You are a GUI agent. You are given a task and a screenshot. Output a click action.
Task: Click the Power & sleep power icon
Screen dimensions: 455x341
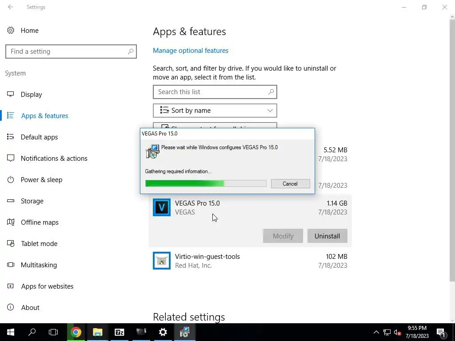[11, 179]
